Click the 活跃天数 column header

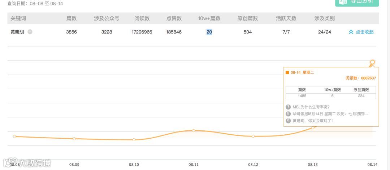click(286, 18)
